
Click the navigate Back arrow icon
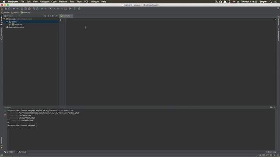point(42,9)
